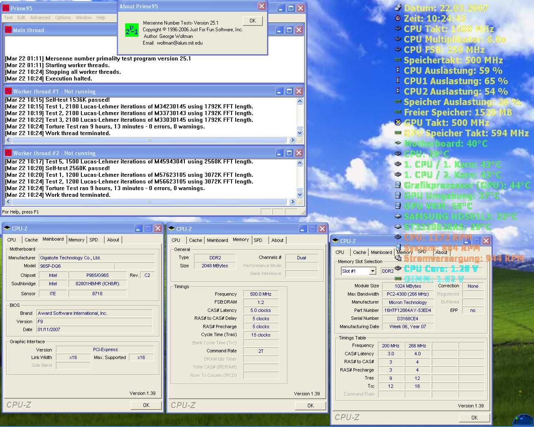
Task: Click the Serial Number D3168CE4 field
Action: (x=408, y=319)
